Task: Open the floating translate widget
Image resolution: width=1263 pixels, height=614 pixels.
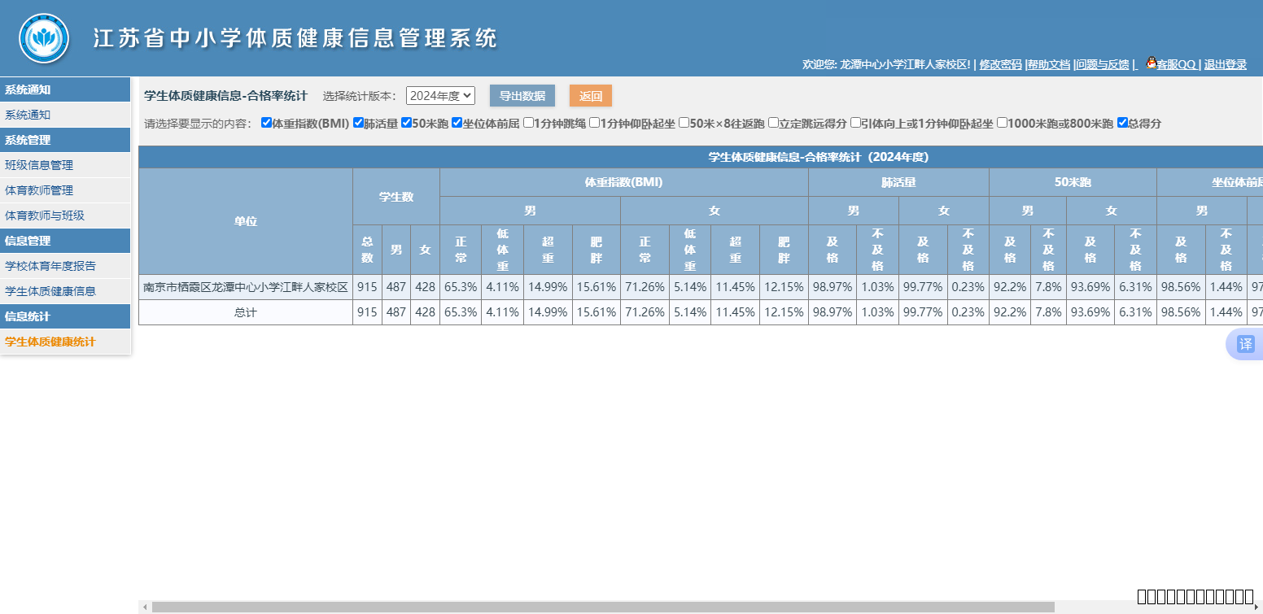Action: tap(1245, 344)
